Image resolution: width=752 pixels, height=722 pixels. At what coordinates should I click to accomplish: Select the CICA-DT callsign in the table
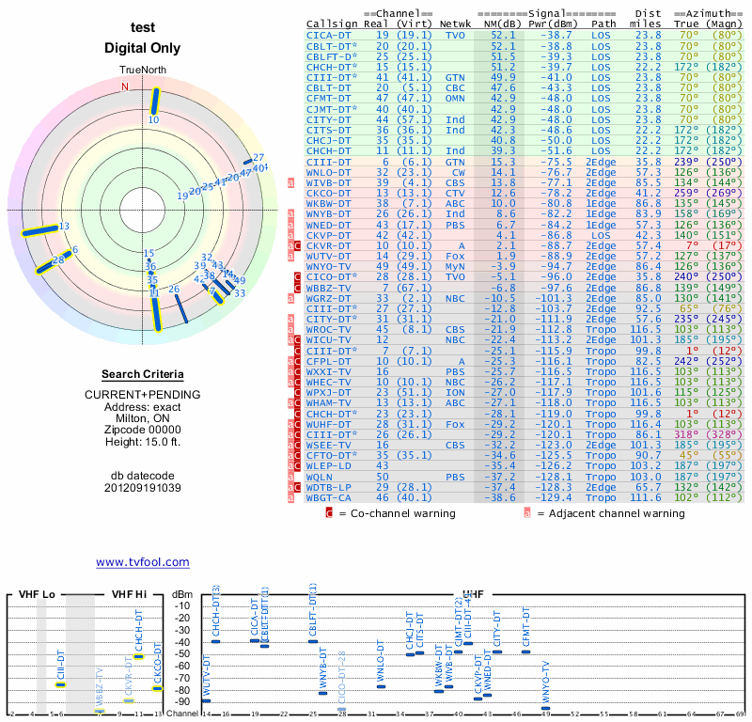330,35
